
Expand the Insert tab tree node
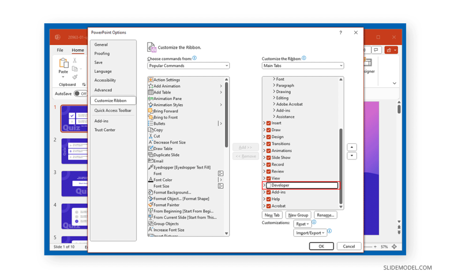[264, 123]
